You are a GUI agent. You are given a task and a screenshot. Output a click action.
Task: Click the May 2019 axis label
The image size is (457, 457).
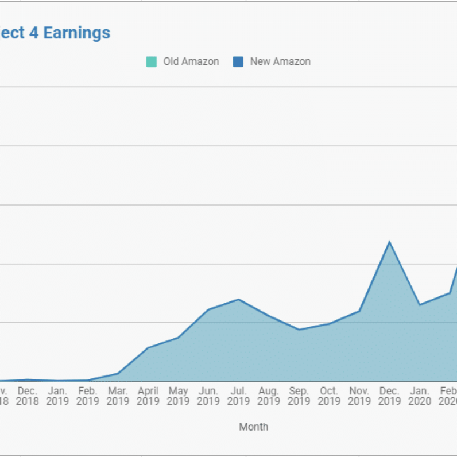coord(178,396)
